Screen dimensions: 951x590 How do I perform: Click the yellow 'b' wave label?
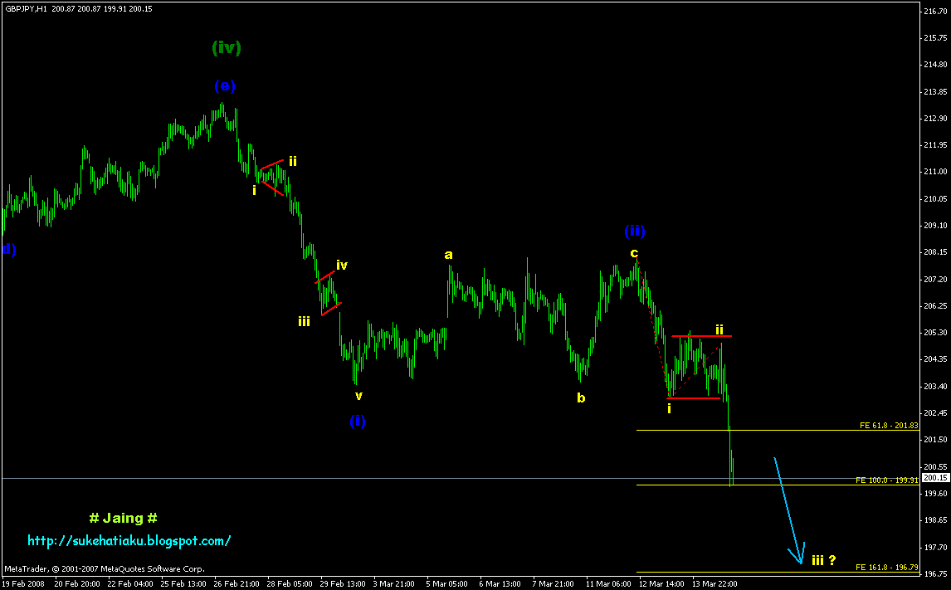(581, 397)
